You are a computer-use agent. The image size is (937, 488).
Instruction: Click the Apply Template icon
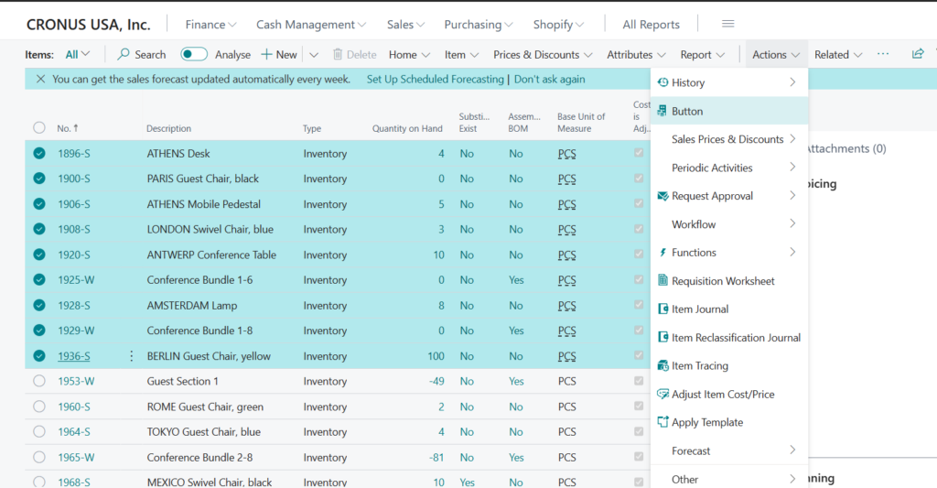[x=662, y=422]
